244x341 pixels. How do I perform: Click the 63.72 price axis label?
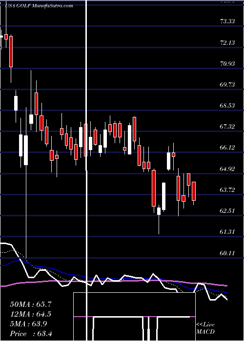coord(227,189)
